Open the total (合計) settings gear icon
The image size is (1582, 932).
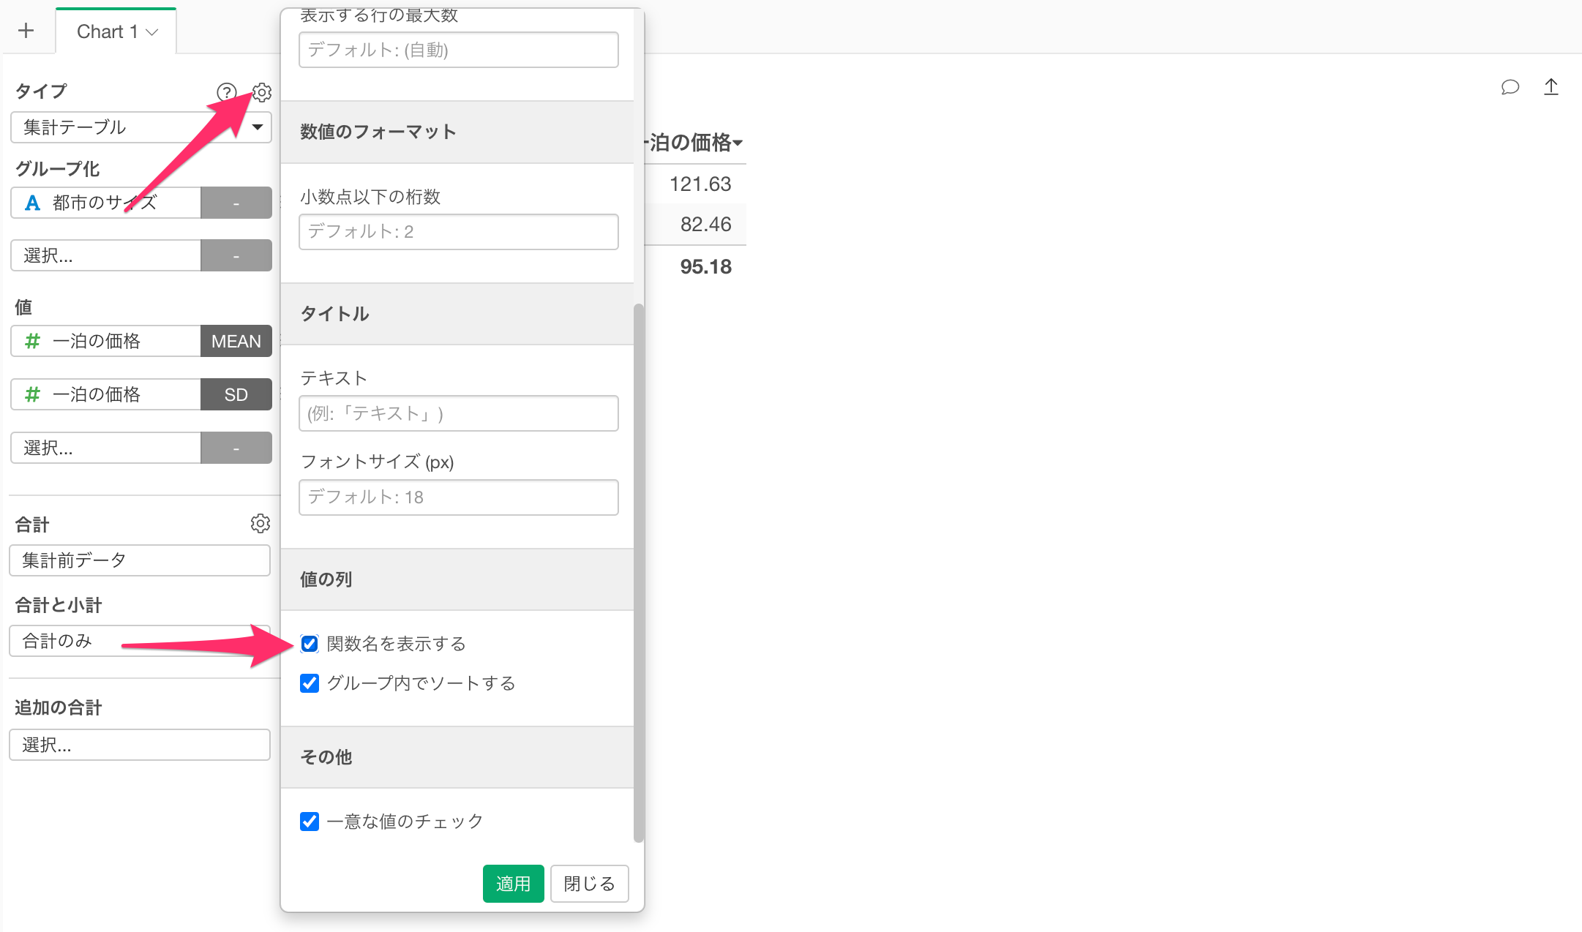(260, 524)
